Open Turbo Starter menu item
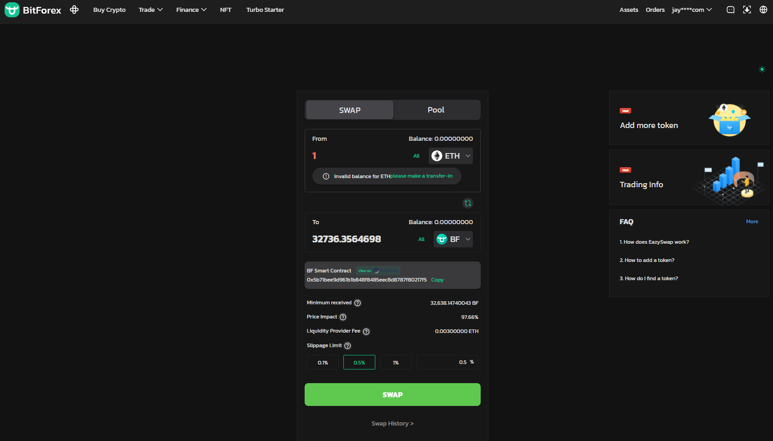This screenshot has width=773, height=441. pos(265,10)
